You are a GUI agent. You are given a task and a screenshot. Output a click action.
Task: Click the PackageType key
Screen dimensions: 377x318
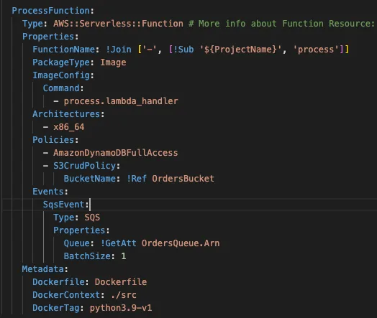(x=61, y=62)
